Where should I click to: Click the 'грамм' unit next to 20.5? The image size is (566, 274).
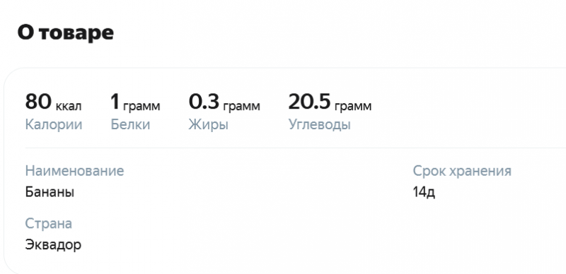tap(353, 107)
